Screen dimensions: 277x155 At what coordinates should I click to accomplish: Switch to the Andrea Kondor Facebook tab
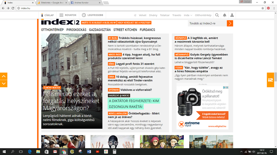(86, 3)
